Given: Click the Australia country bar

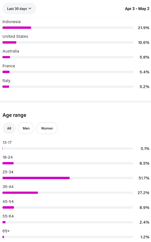Looking at the screenshot, I should pyautogui.click(x=68, y=57).
